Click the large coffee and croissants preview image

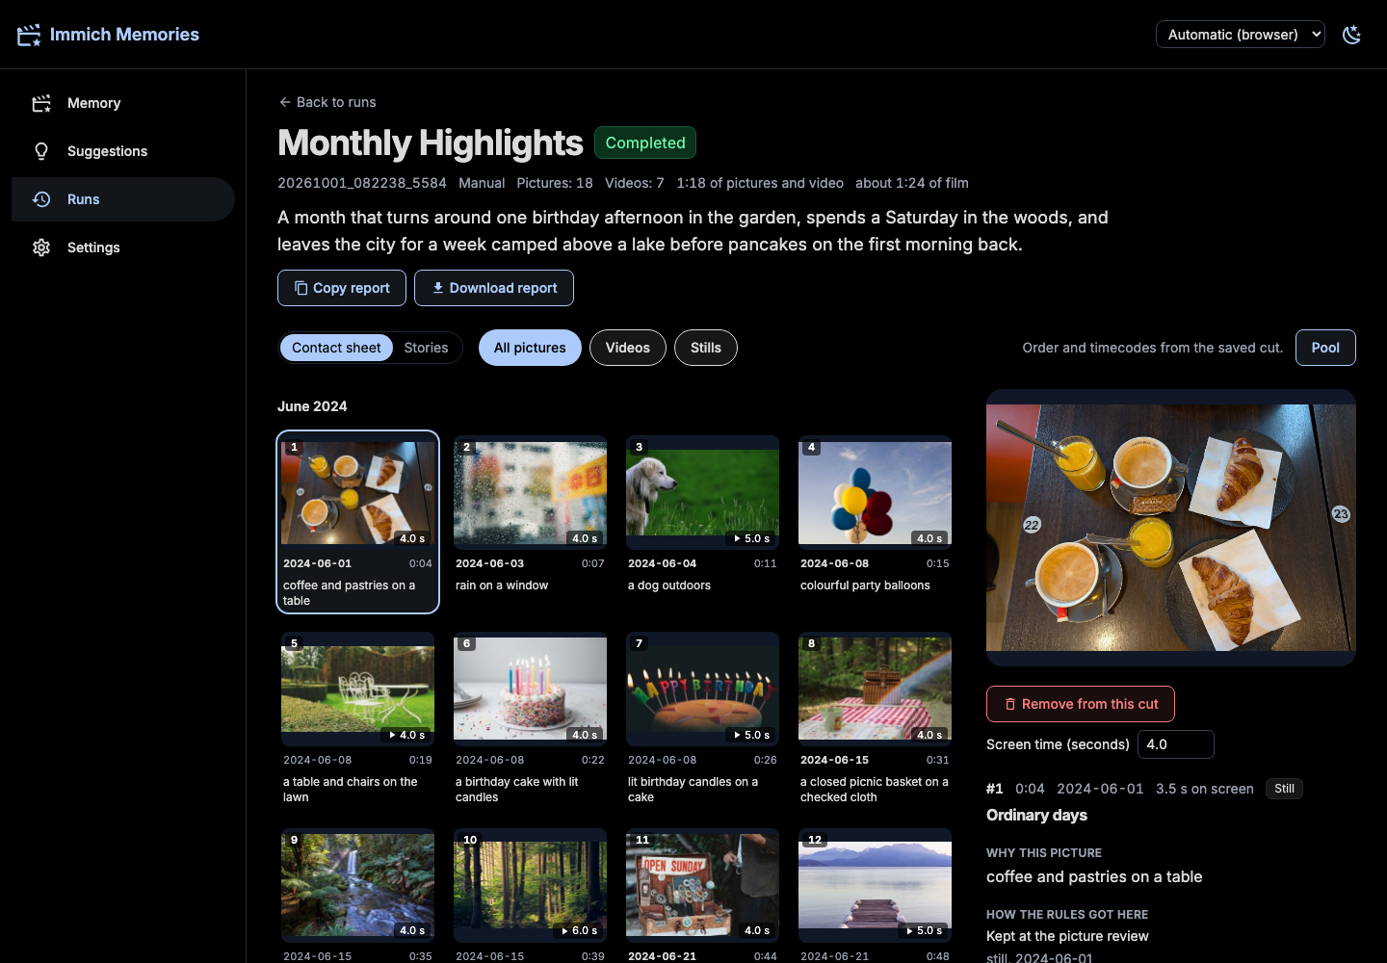[x=1171, y=528]
